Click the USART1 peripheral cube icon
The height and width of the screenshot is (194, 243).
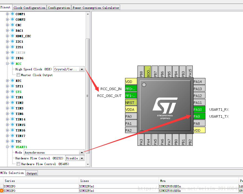pos(12,147)
